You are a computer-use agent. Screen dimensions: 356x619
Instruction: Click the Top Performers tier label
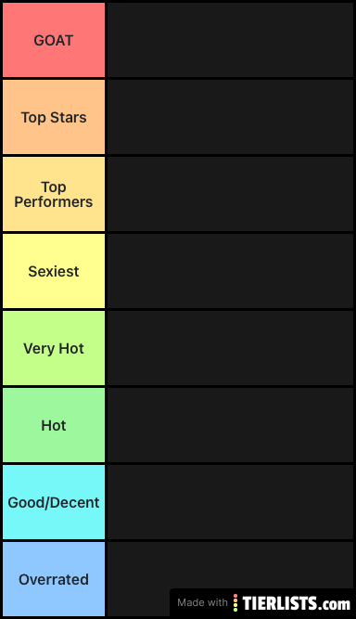[x=54, y=194]
